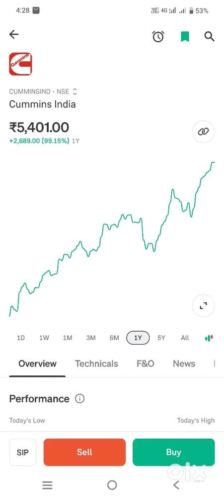
Task: Switch to the F&O tab
Action: pyautogui.click(x=146, y=364)
